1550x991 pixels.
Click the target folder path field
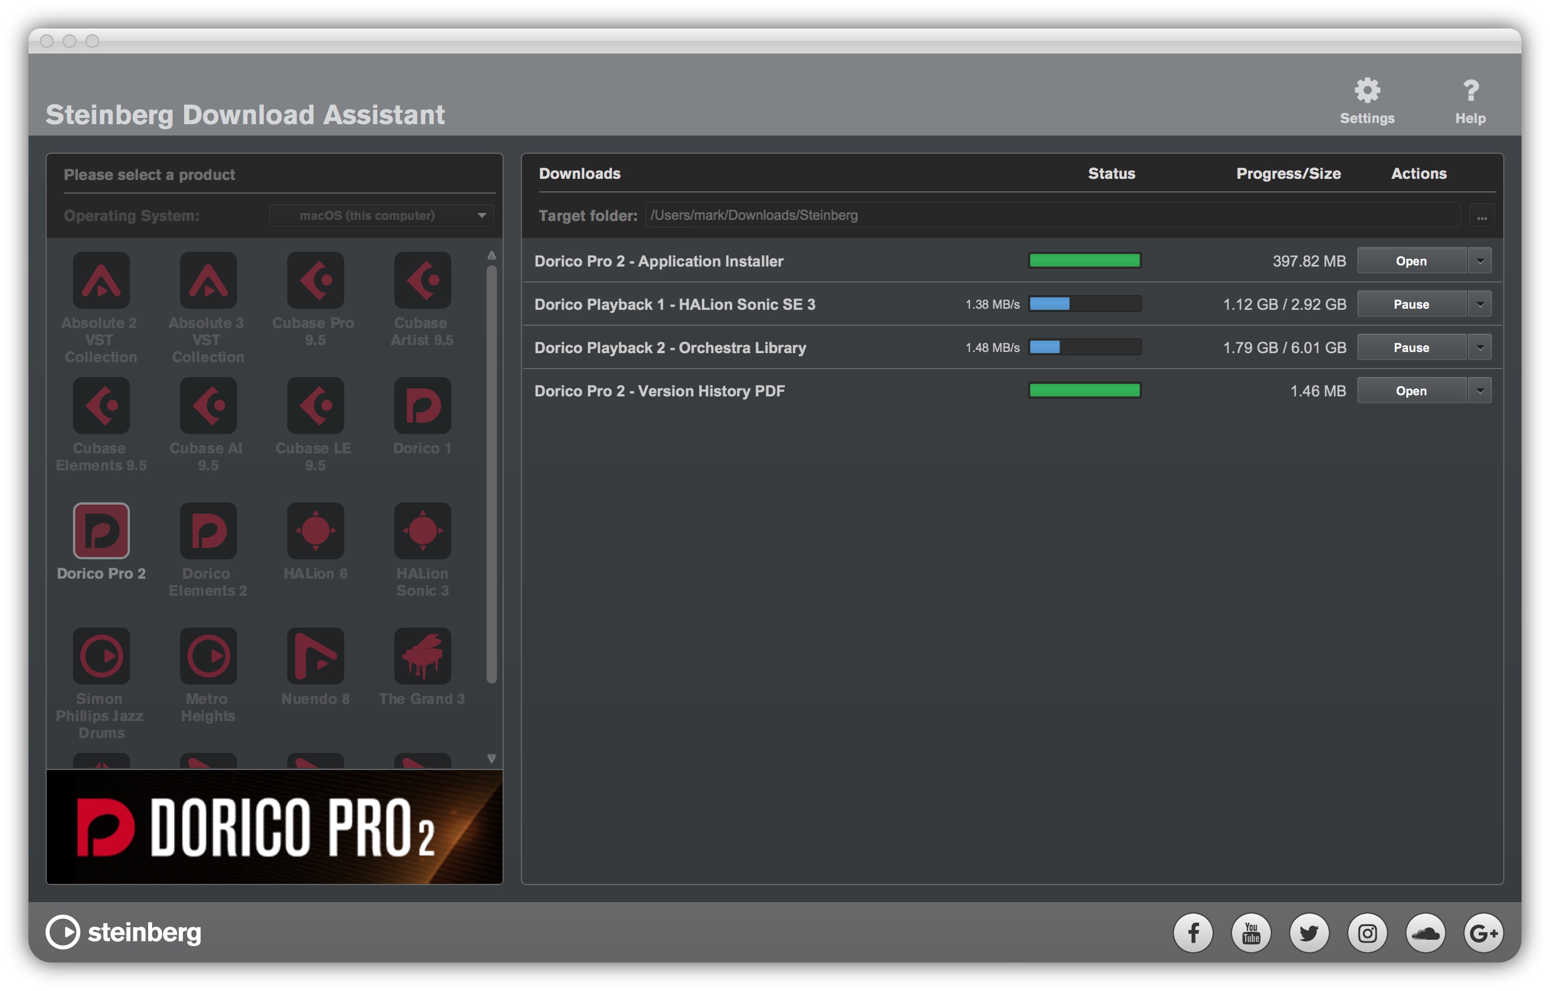[x=1052, y=216]
